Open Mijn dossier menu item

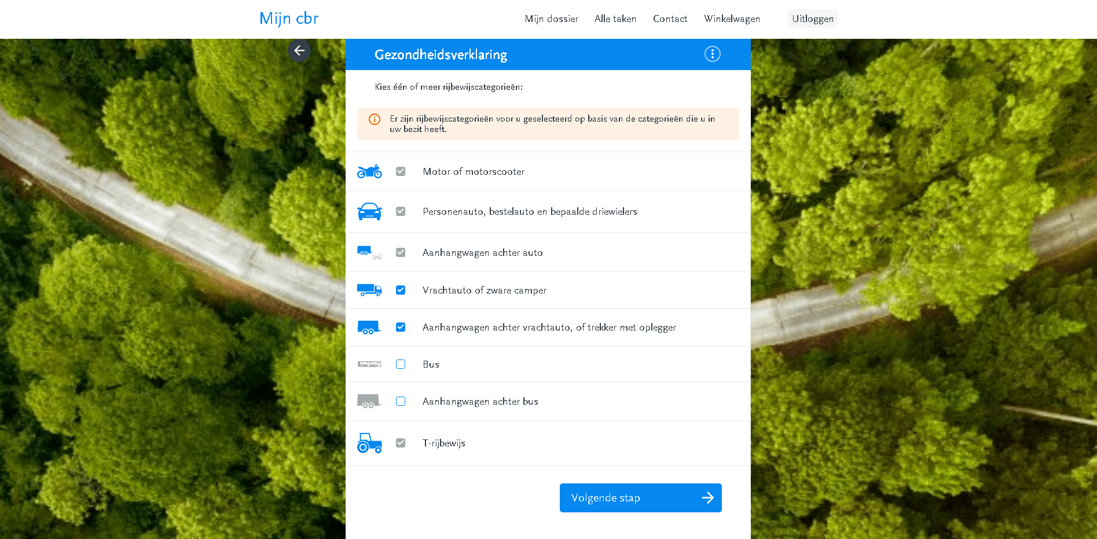point(551,19)
